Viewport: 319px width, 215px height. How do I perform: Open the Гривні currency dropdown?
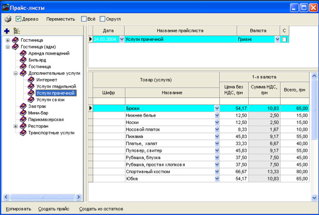277,39
